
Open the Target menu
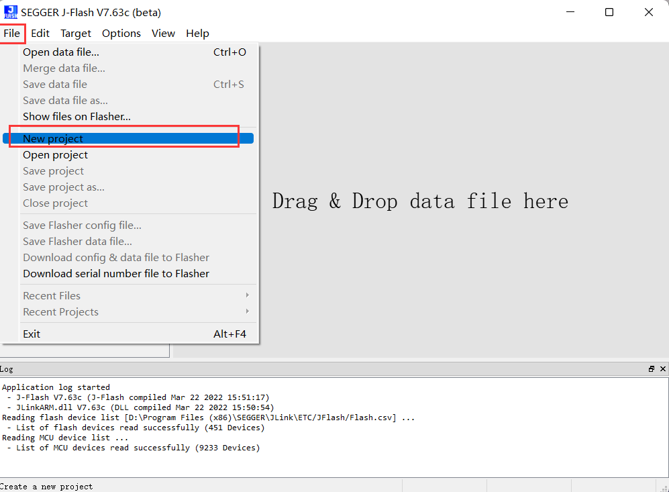[x=76, y=33]
